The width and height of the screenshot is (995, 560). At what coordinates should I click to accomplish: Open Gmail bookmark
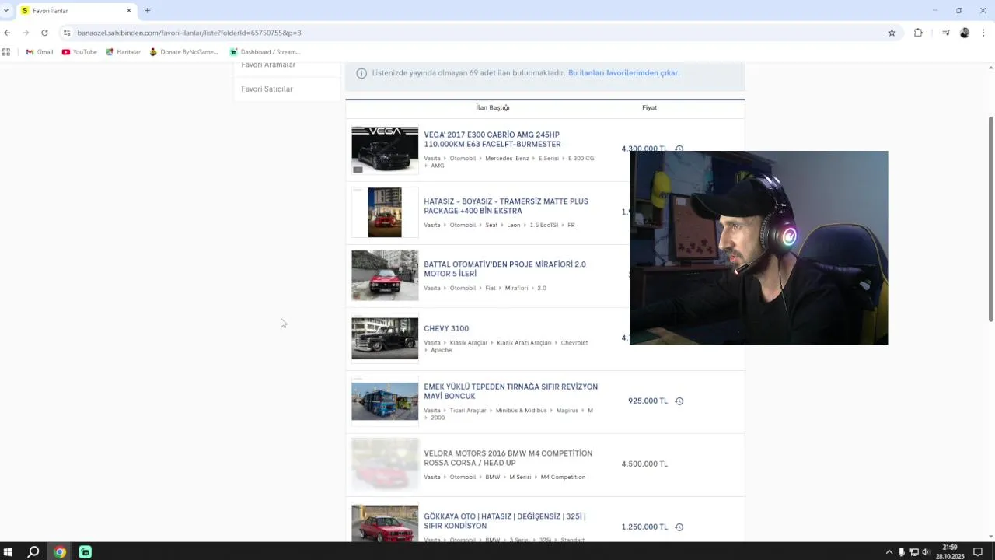[40, 52]
